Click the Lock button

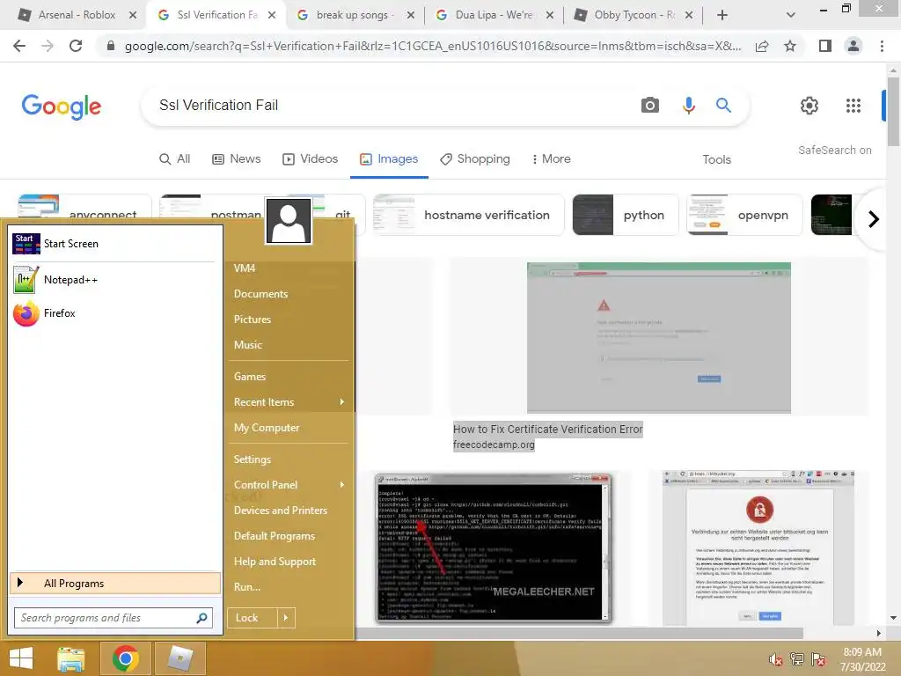point(253,618)
